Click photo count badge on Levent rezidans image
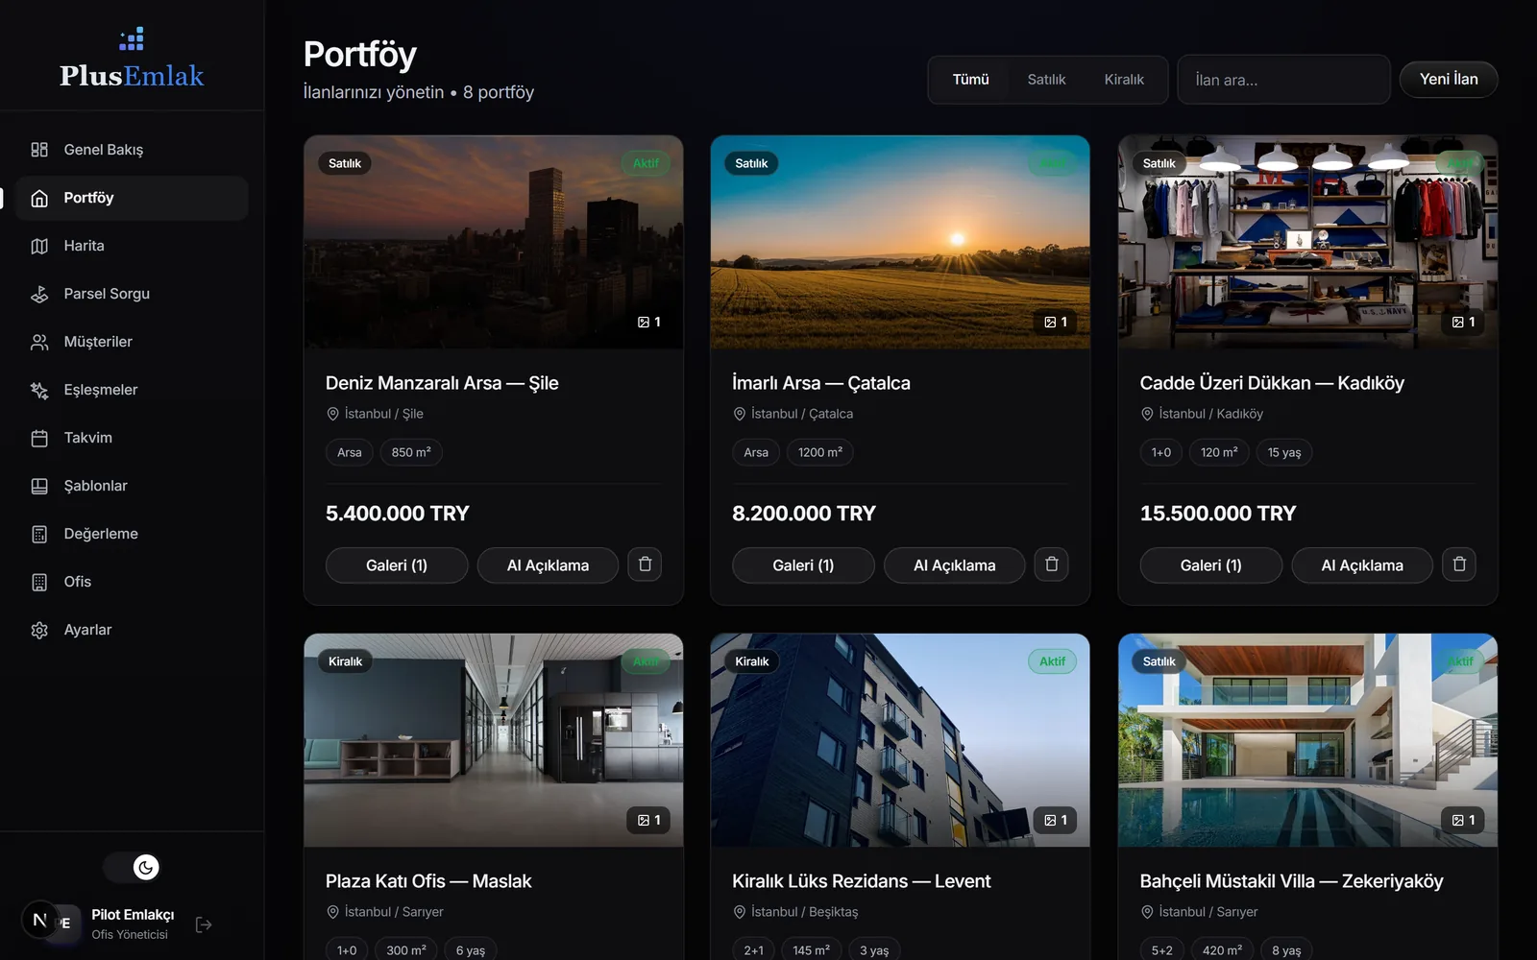1537x960 pixels. pyautogui.click(x=1056, y=820)
